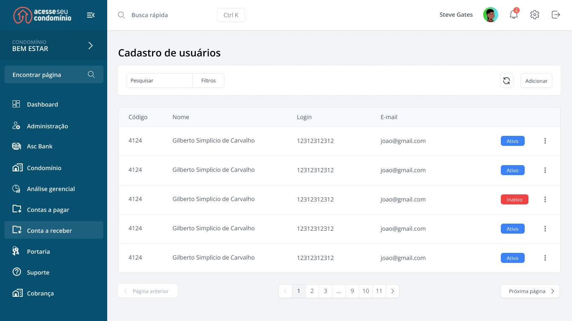Open actions menu for the Inativo row
This screenshot has width=572, height=321.
tap(545, 199)
